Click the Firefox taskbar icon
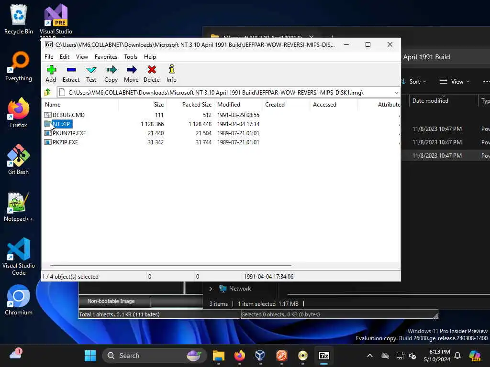Image resolution: width=490 pixels, height=367 pixels. (240, 356)
